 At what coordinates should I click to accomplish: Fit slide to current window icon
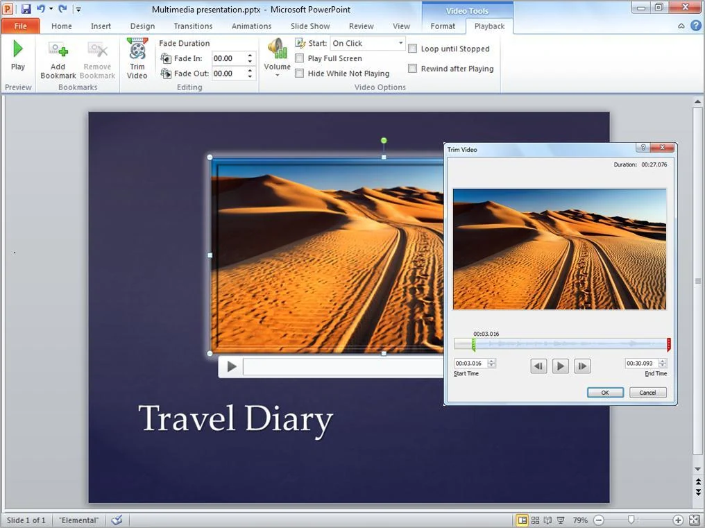tap(694, 520)
